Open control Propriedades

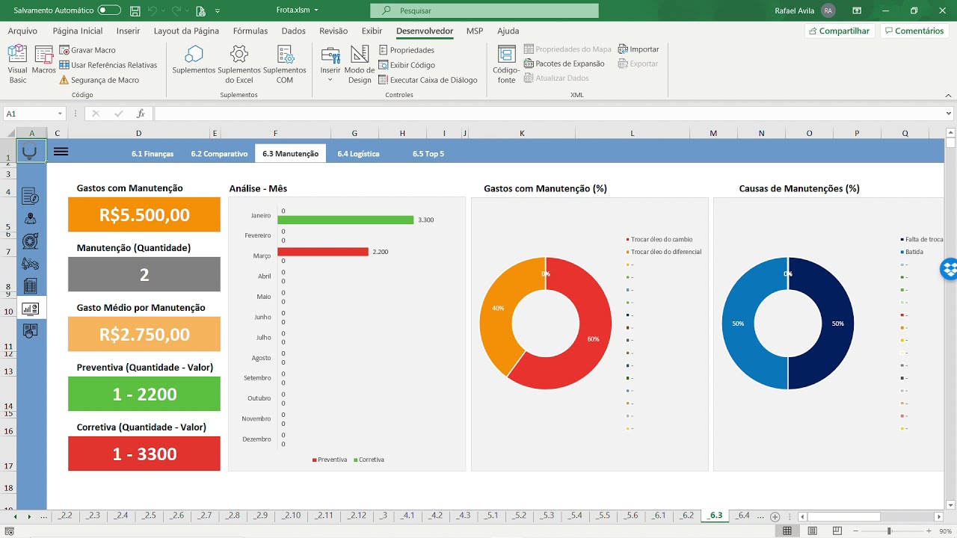coord(406,50)
